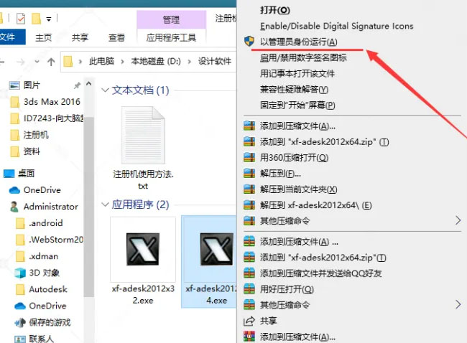The width and height of the screenshot is (467, 343).
Task: Collapse 文本文档 (1) group
Action: click(105, 90)
